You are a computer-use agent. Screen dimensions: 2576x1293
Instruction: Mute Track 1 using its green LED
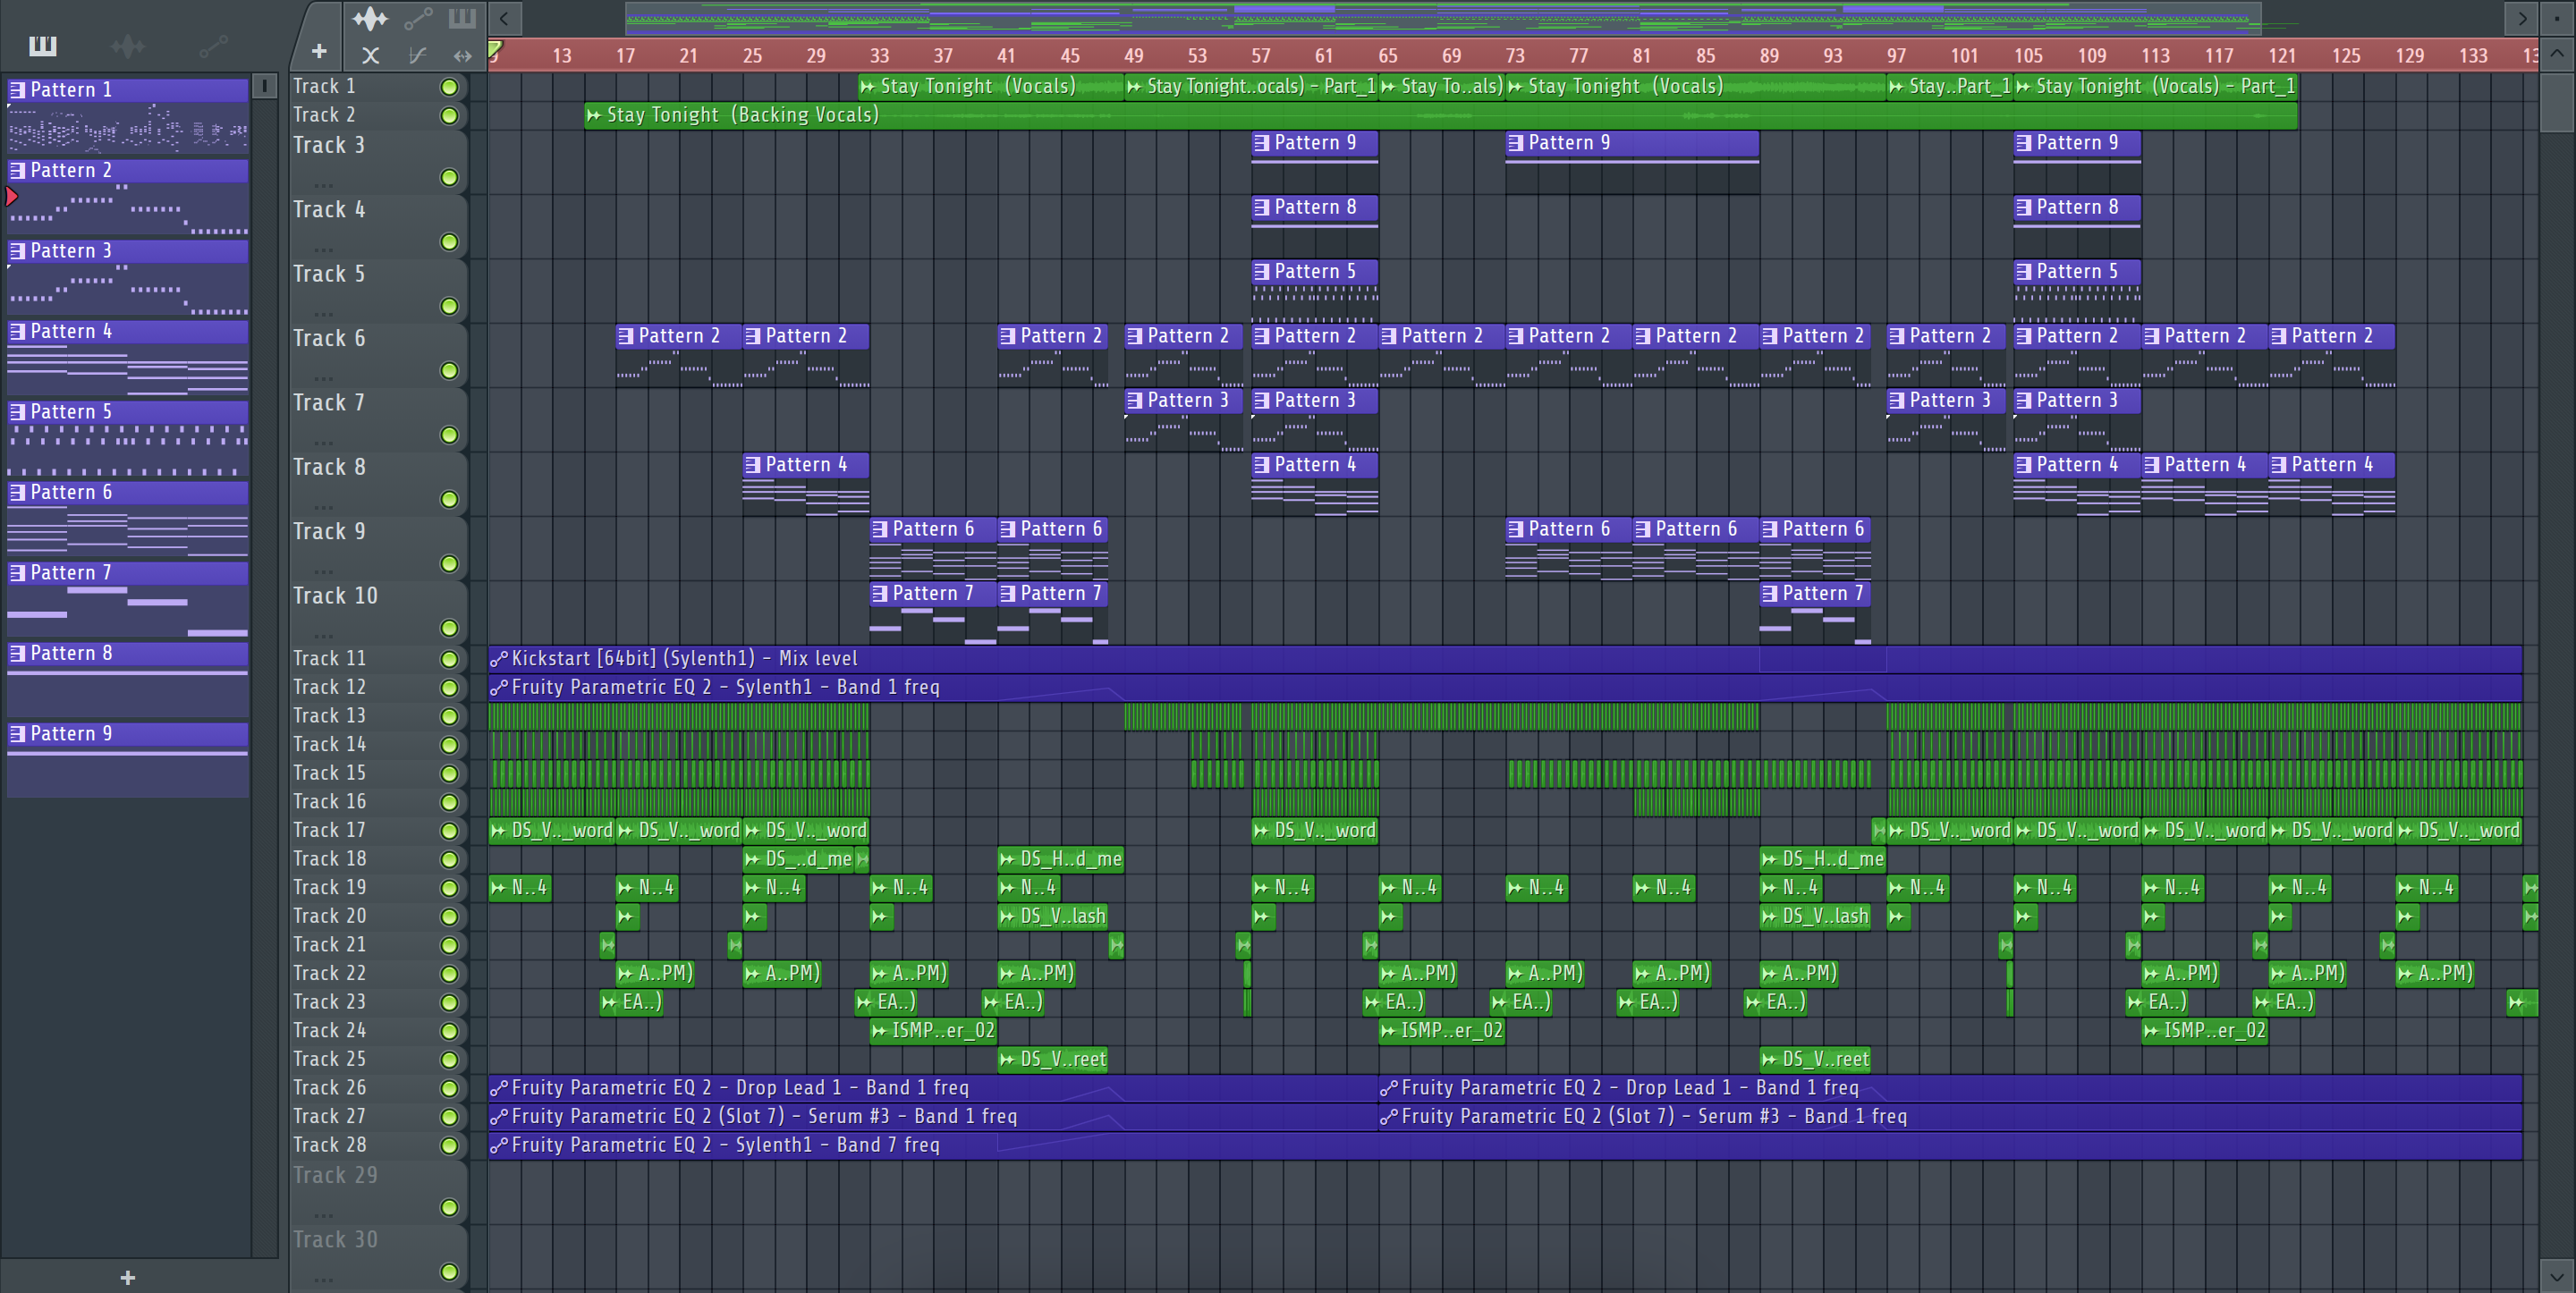tap(449, 87)
